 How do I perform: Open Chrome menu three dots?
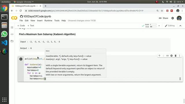tap(182, 11)
